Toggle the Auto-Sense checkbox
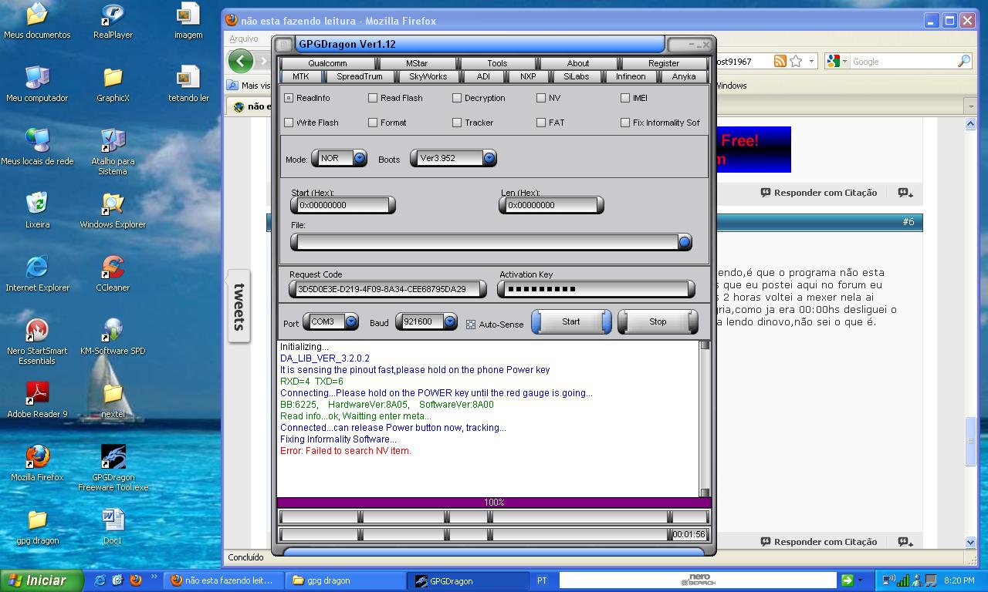The image size is (988, 592). point(471,325)
